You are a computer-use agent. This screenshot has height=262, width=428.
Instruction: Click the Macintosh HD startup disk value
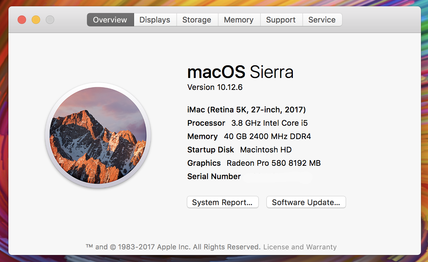[x=266, y=150]
